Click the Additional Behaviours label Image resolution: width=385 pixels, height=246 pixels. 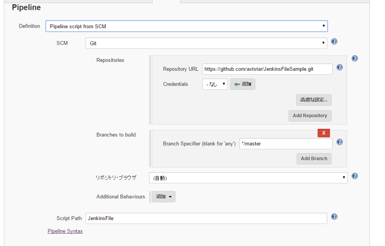pyautogui.click(x=120, y=197)
